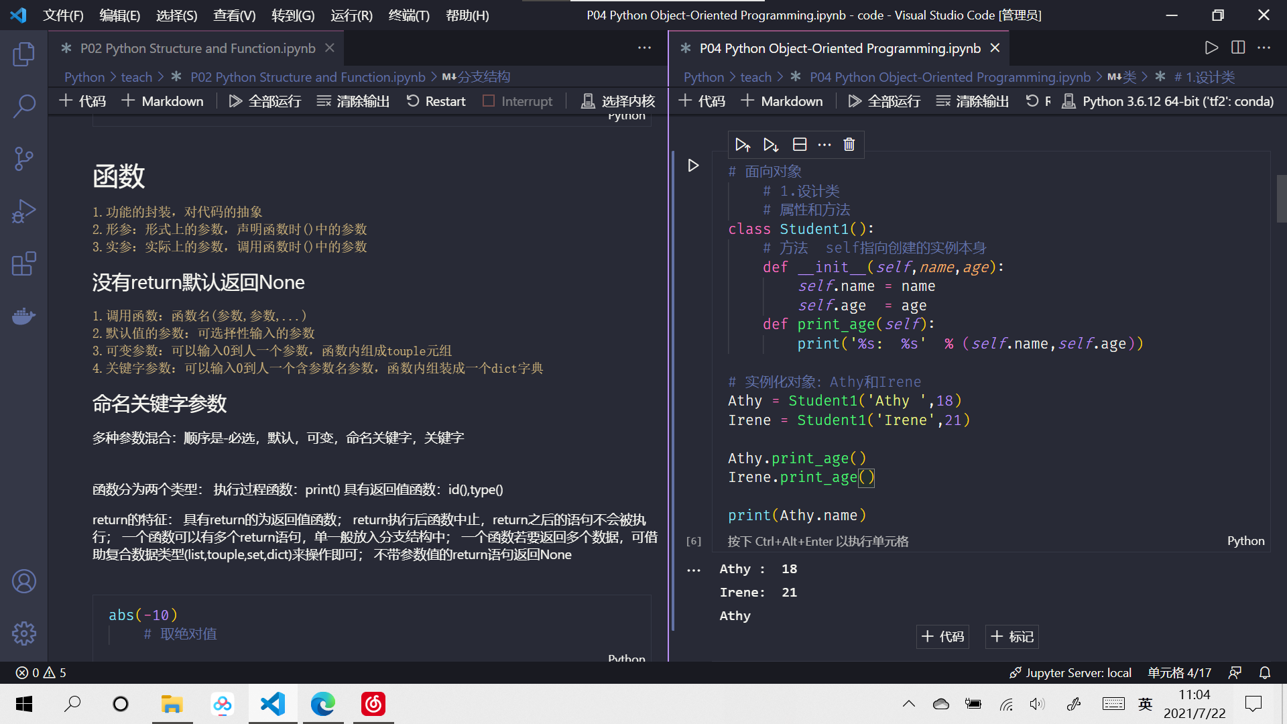1287x724 pixels.
Task: Open the 运行(R) menu
Action: tap(351, 15)
